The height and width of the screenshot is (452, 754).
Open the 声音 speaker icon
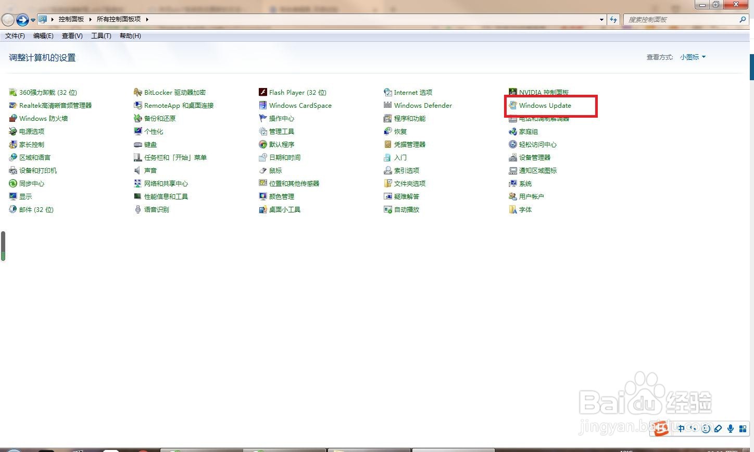pos(138,170)
